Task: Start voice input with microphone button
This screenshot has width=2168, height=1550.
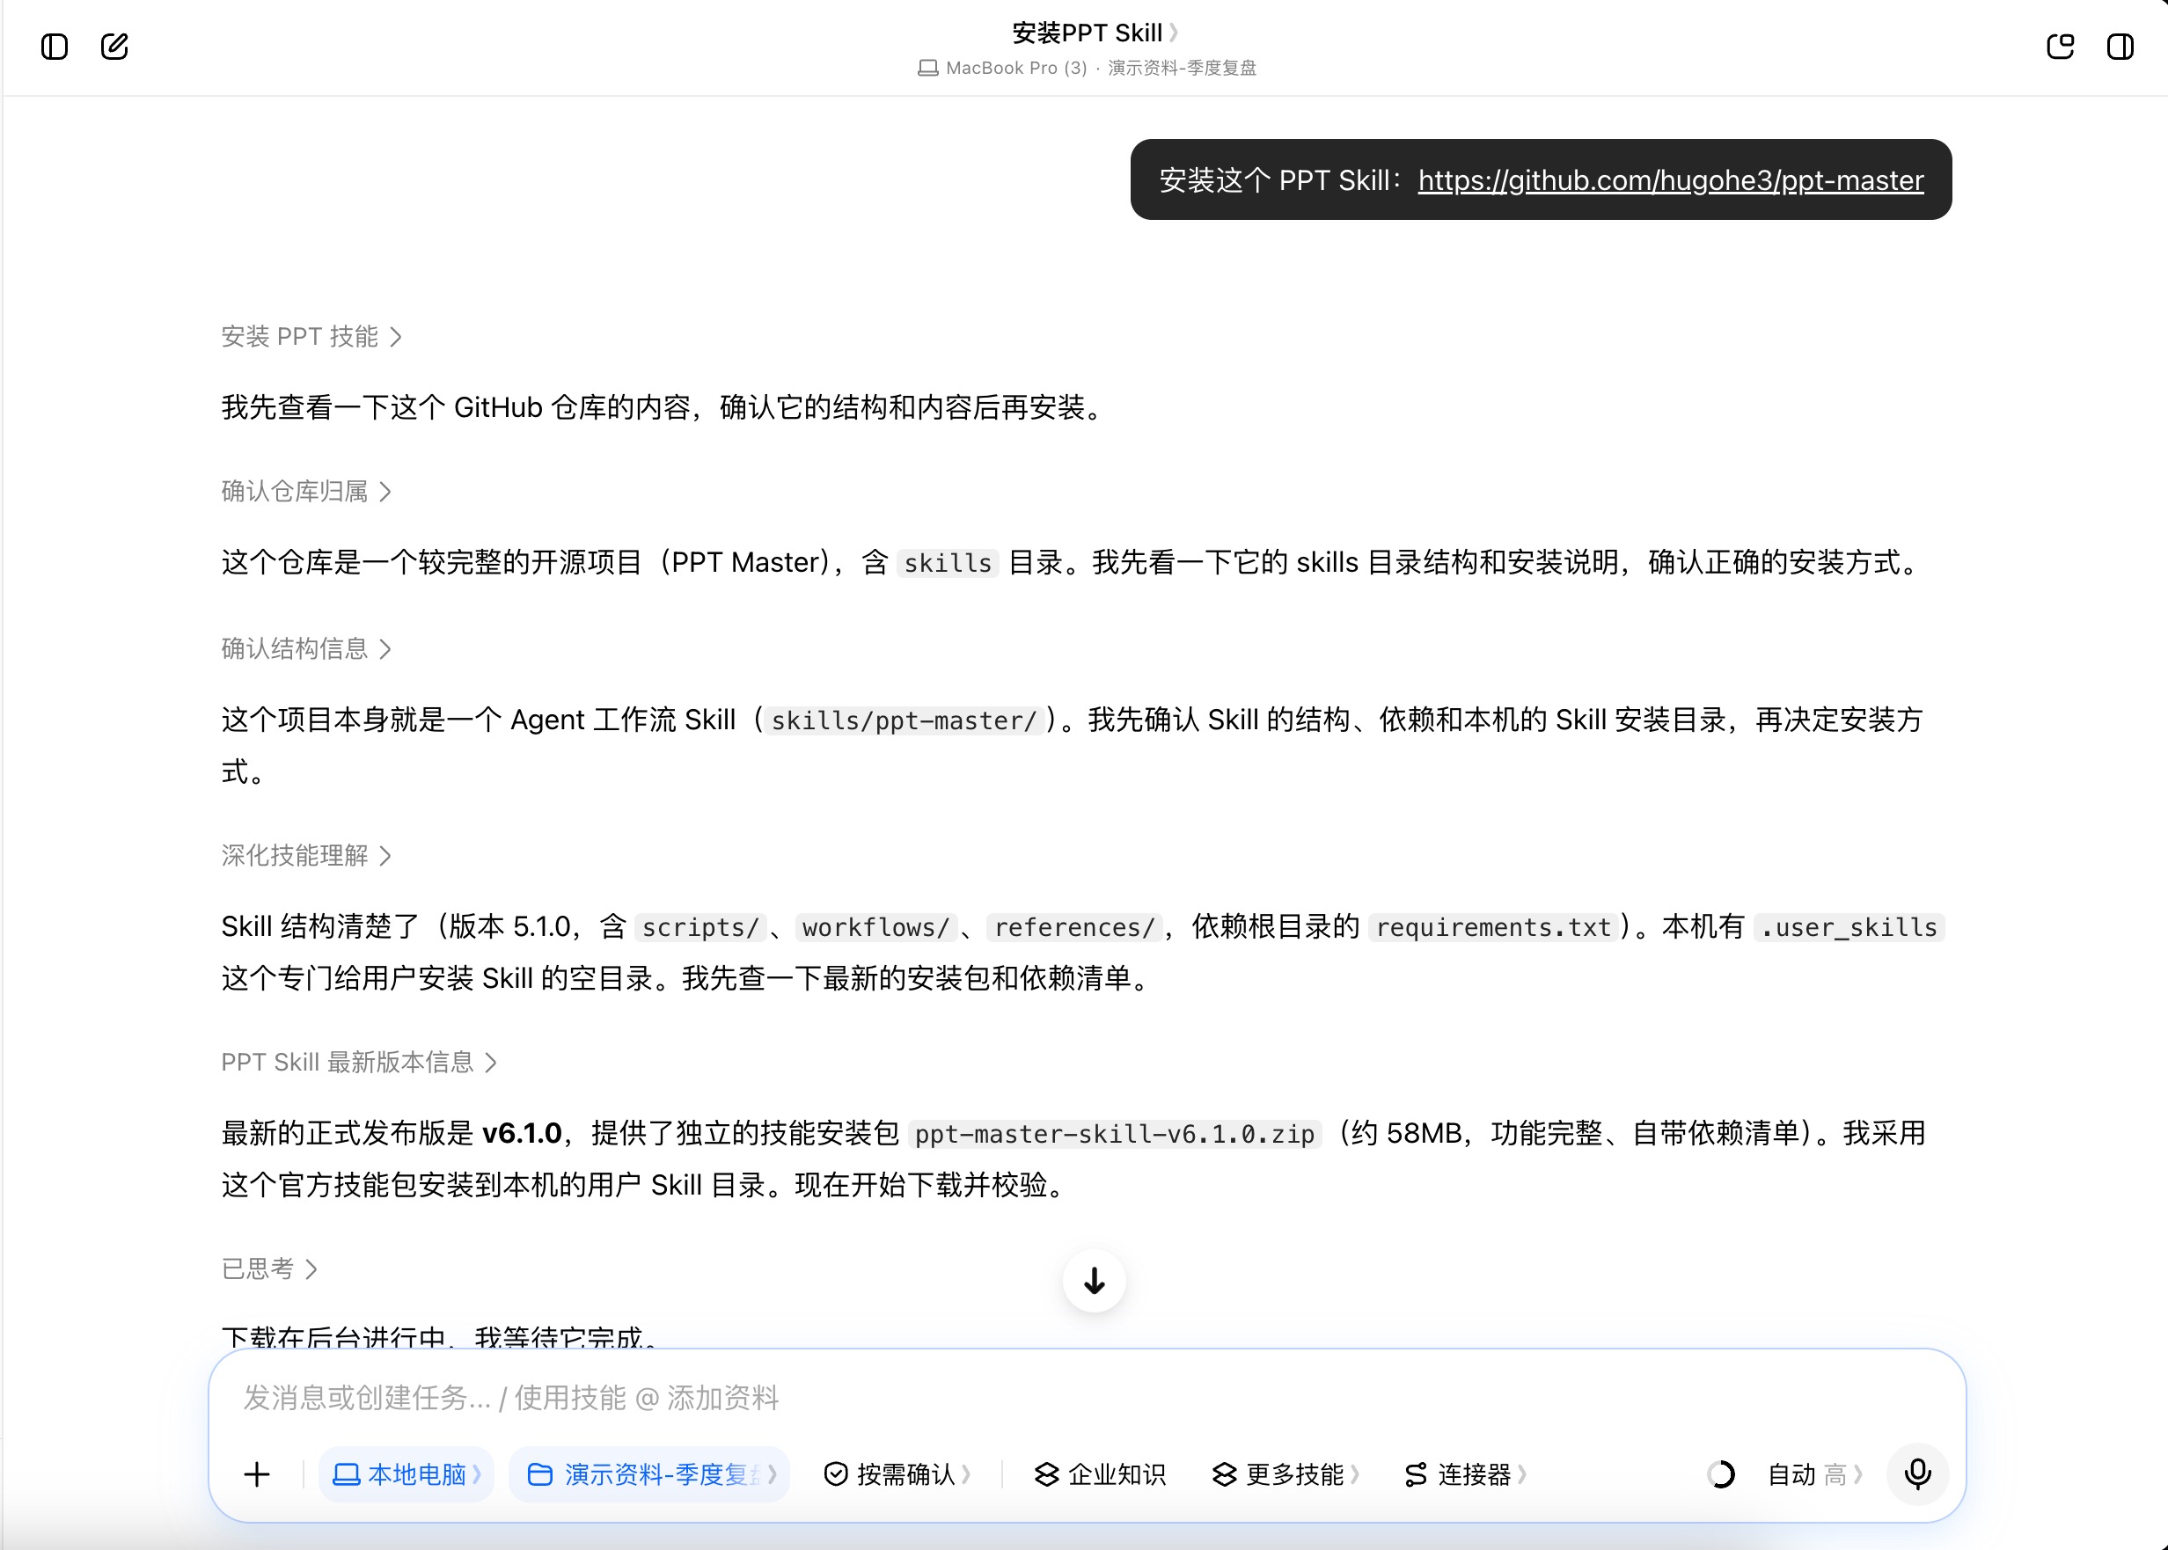Action: [1918, 1474]
